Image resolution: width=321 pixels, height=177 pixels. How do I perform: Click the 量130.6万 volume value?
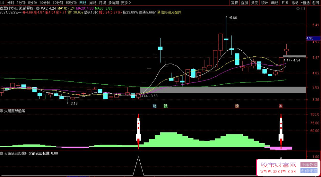[x=75, y=13]
